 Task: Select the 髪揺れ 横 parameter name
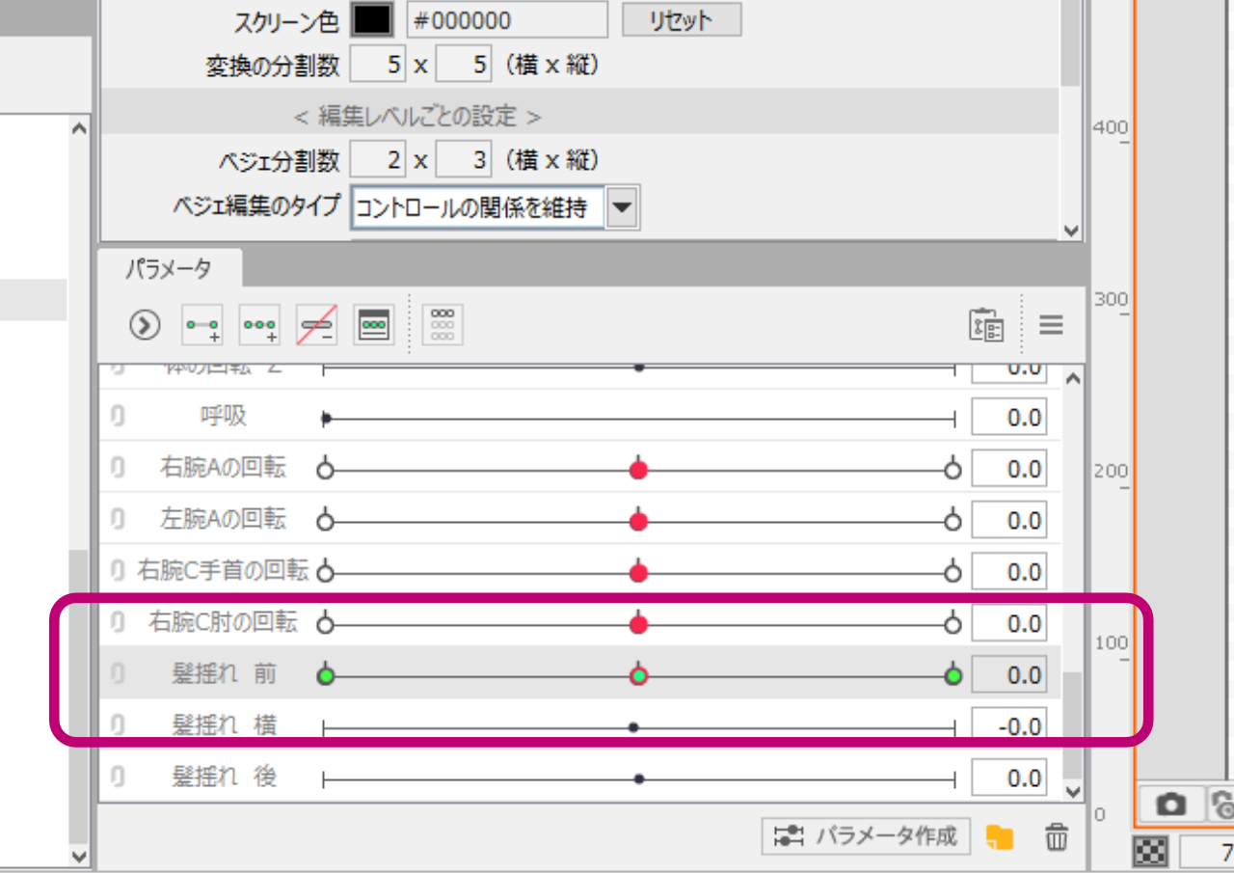tap(224, 724)
